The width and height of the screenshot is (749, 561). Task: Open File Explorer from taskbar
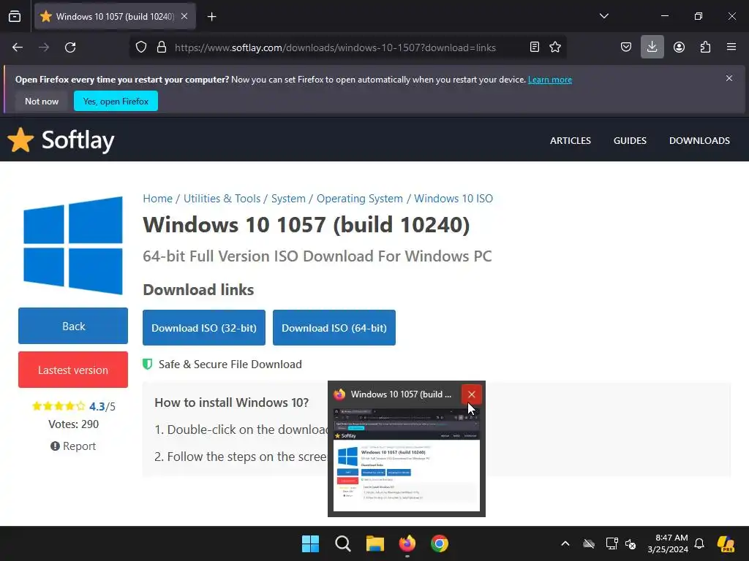point(375,543)
